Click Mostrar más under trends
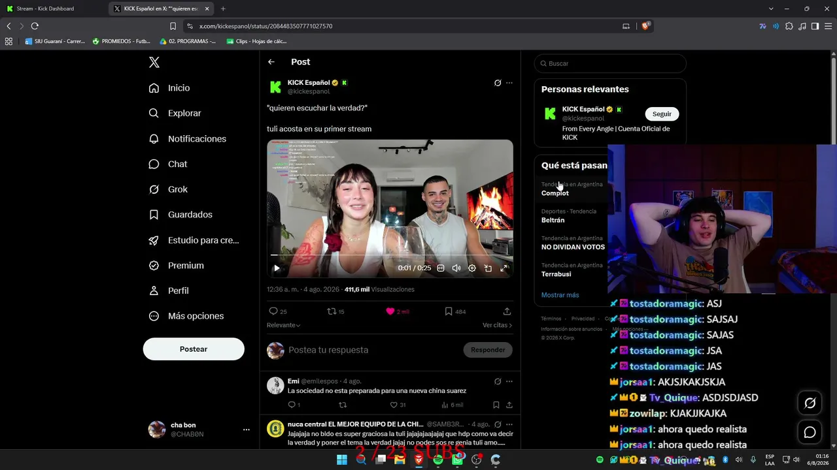837x470 pixels. [560, 295]
